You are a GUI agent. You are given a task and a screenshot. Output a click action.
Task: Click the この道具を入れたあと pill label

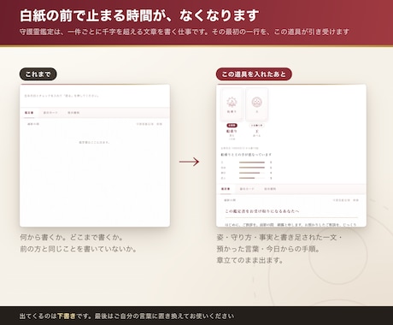[254, 74]
